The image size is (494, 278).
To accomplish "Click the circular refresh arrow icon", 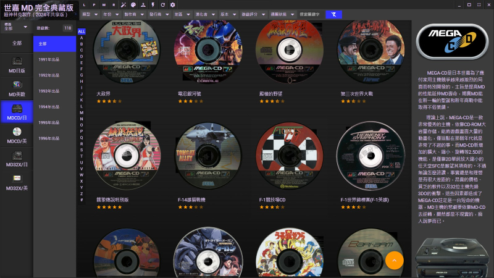I will 162,5.
